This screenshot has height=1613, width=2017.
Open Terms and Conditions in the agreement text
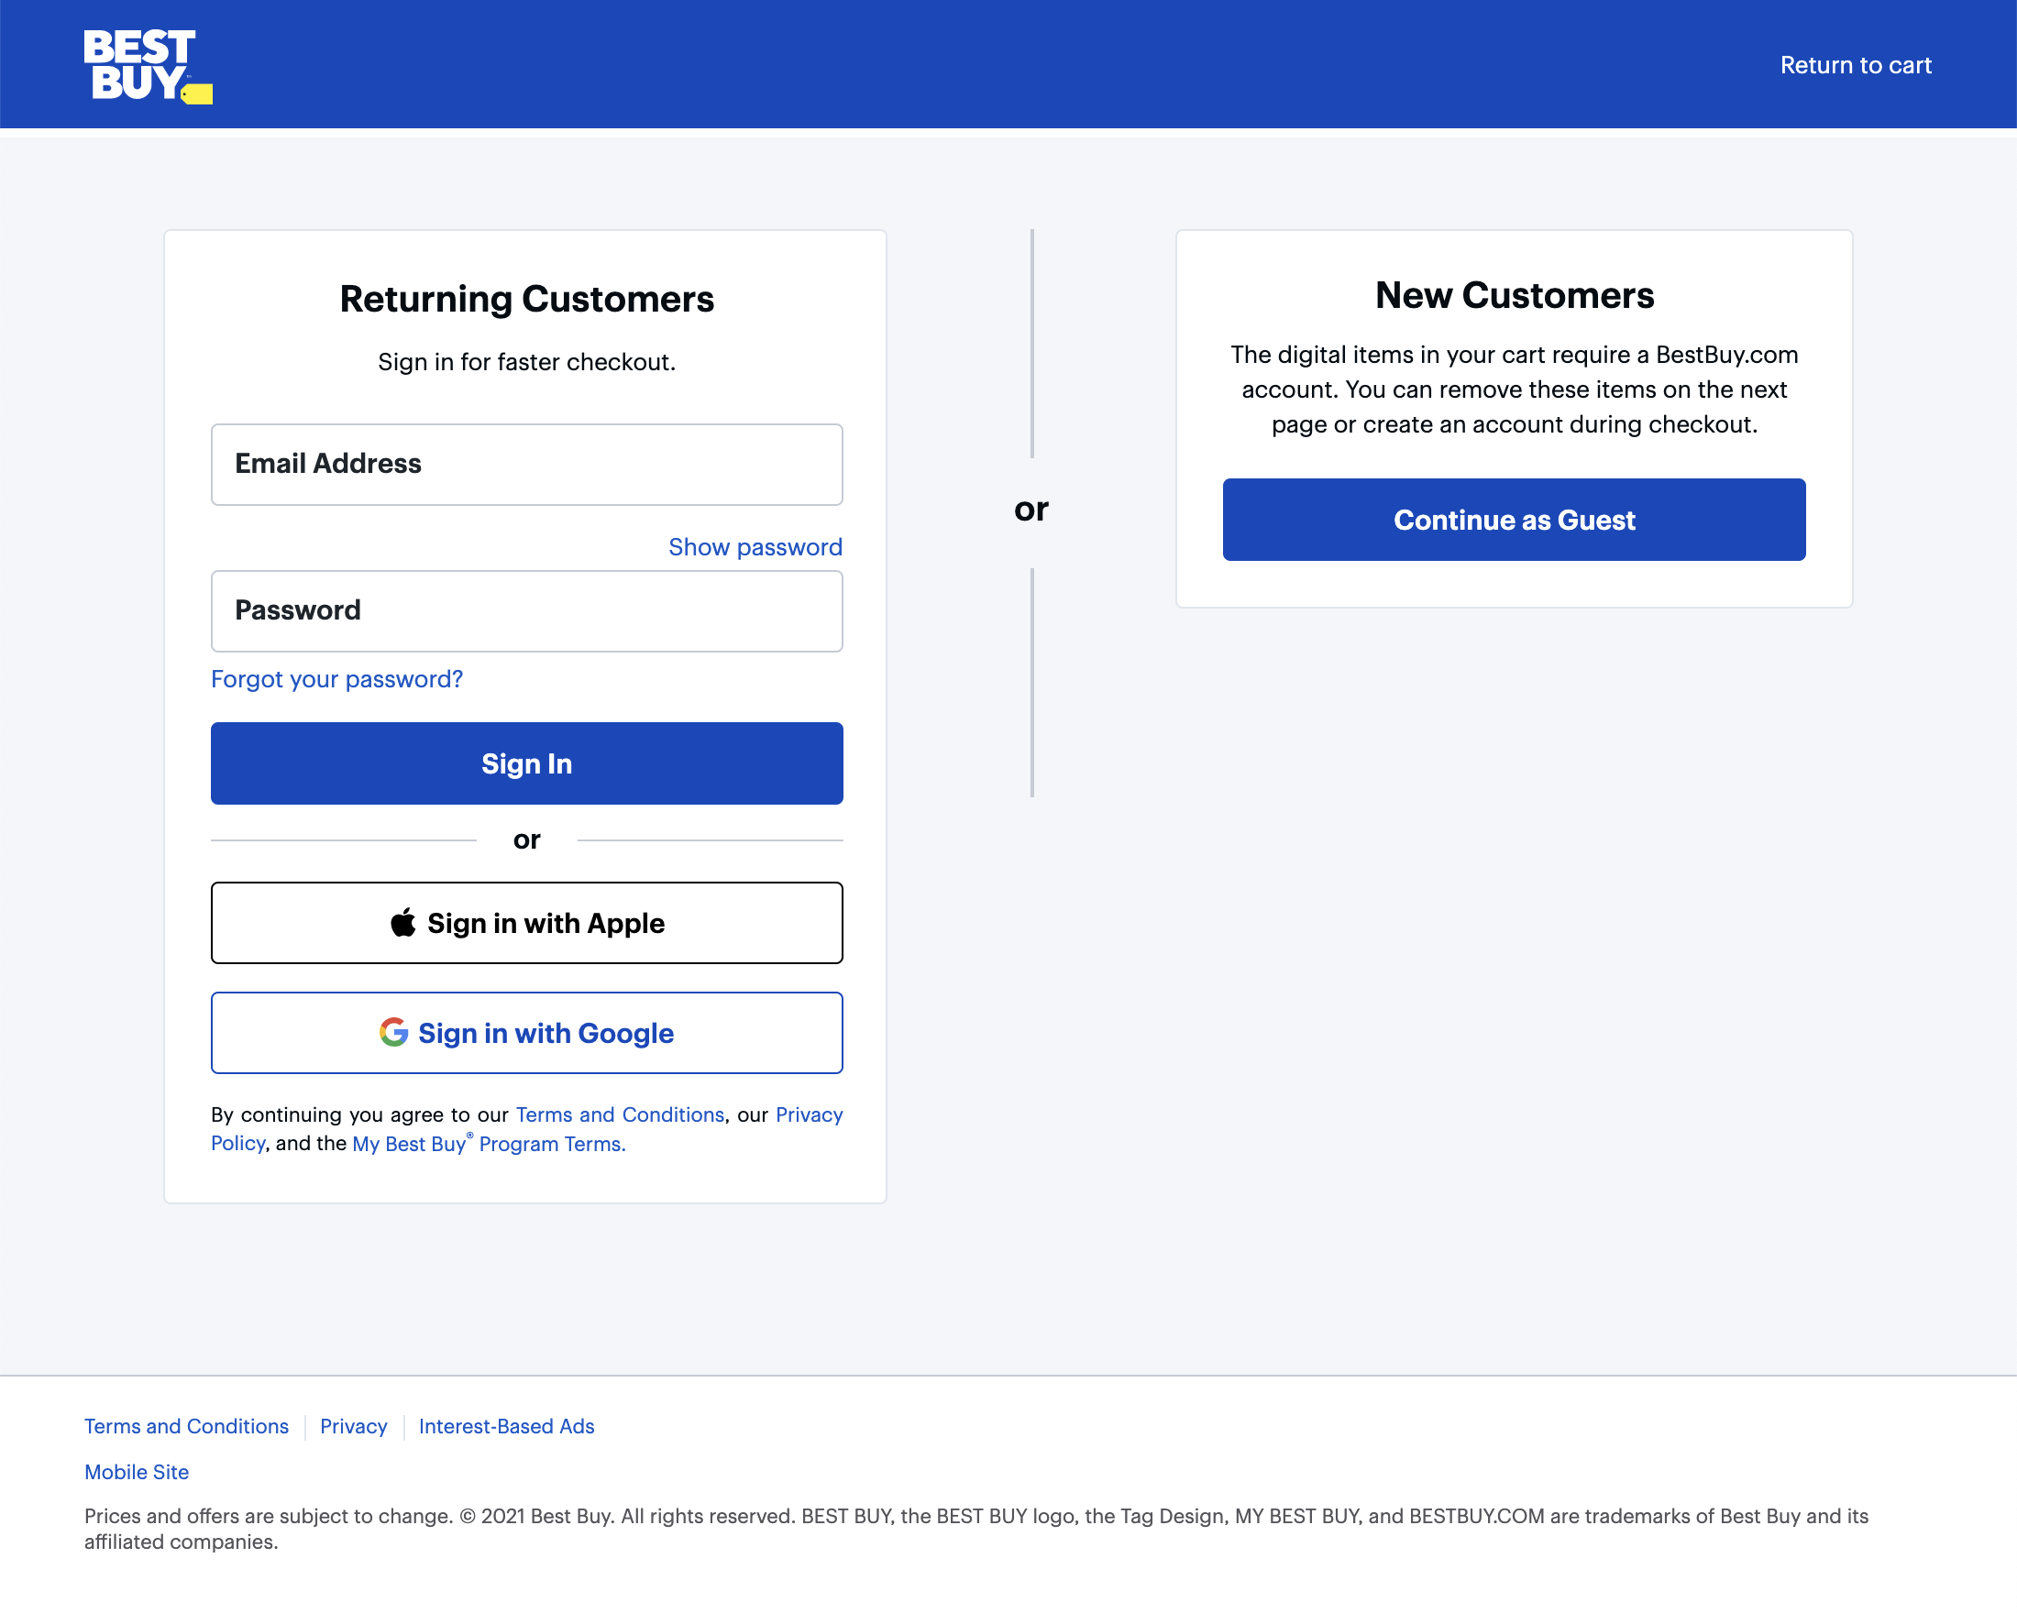[620, 1114]
